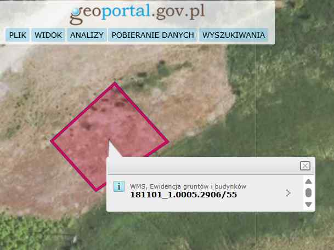Click the popup scrollbar thumb
Screen dimensions: 334x250
point(308,192)
